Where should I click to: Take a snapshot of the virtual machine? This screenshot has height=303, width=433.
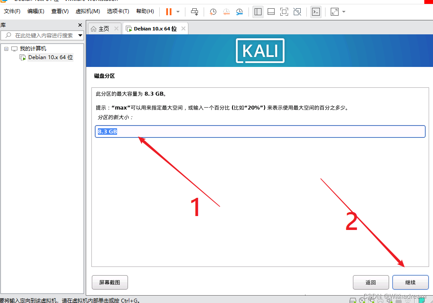click(x=213, y=12)
